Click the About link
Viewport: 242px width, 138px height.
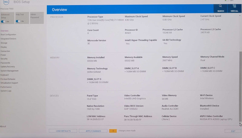(3, 126)
